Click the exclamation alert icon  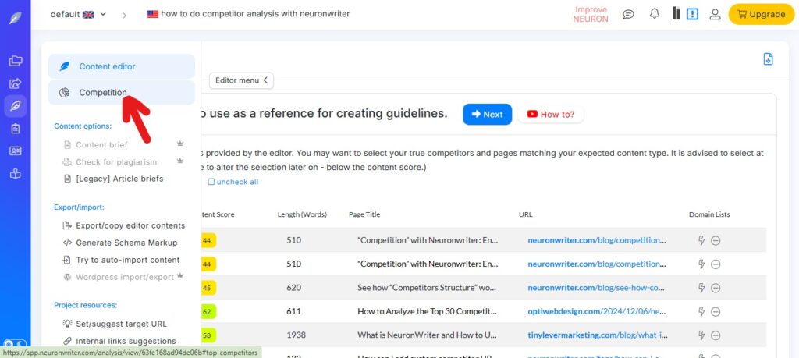click(692, 14)
